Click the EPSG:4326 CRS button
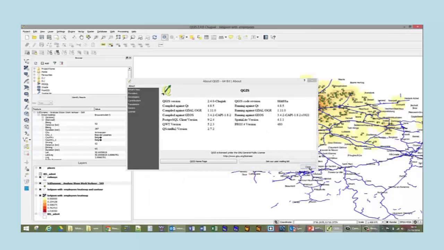 click(x=405, y=222)
